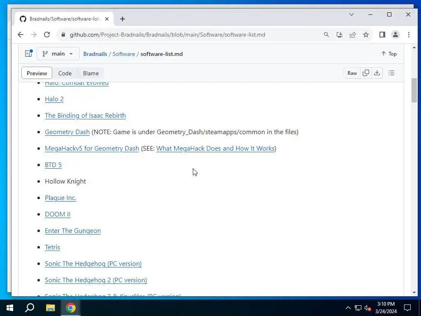Open the Tetris link
Screen dimensions: 421x316
52,247
